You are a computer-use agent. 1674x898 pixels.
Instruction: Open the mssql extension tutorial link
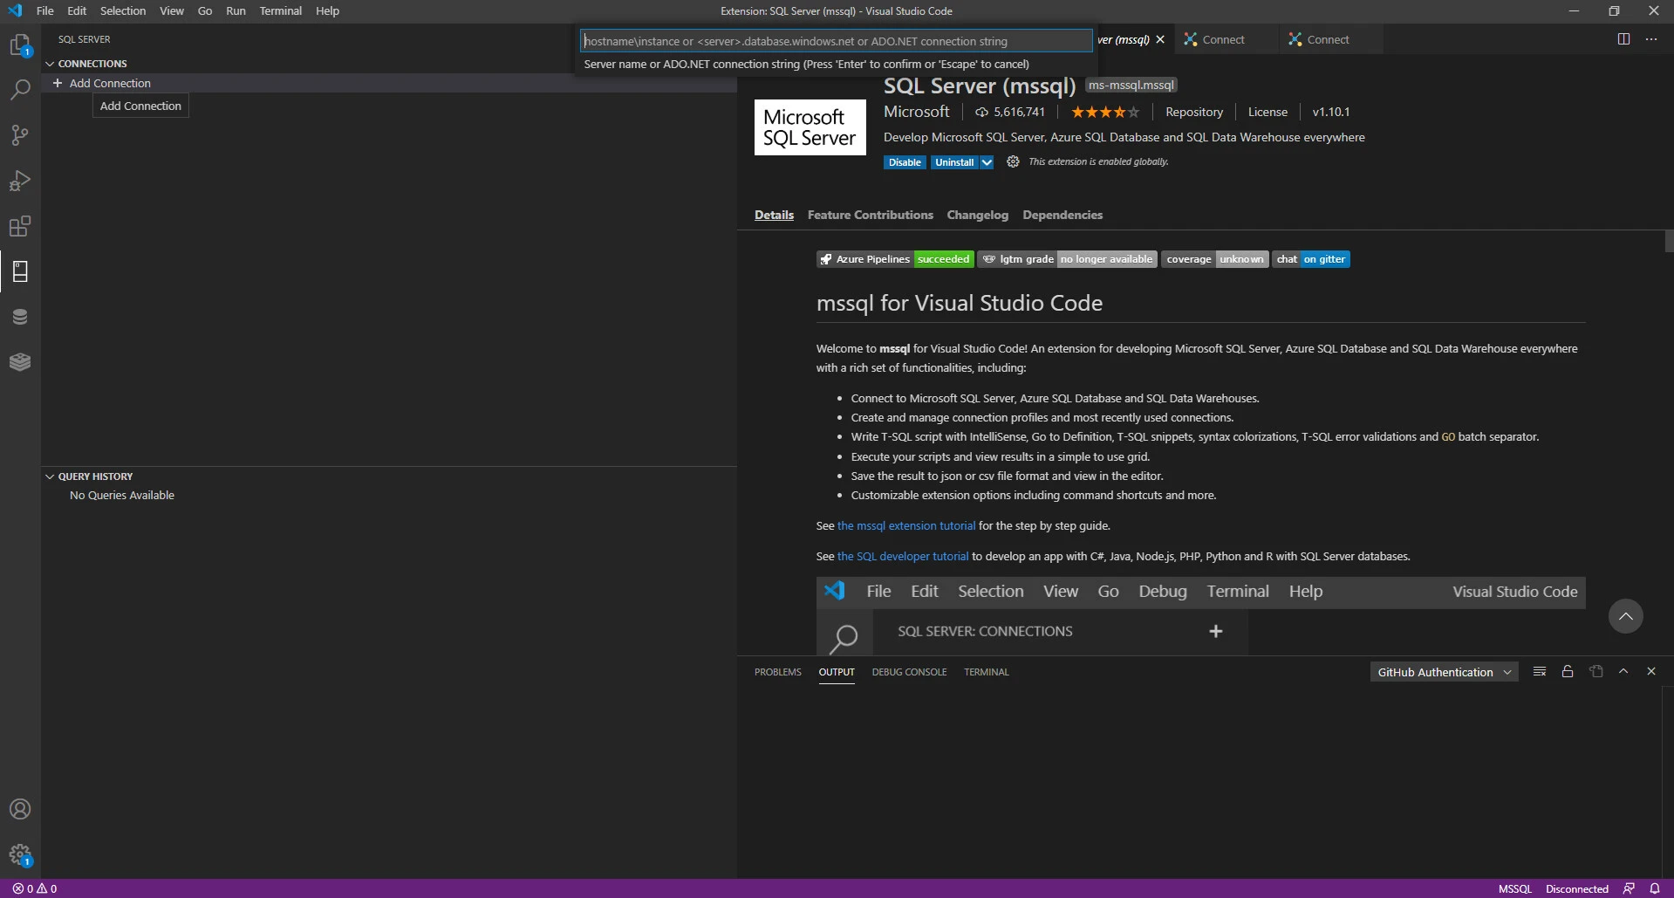pyautogui.click(x=905, y=525)
